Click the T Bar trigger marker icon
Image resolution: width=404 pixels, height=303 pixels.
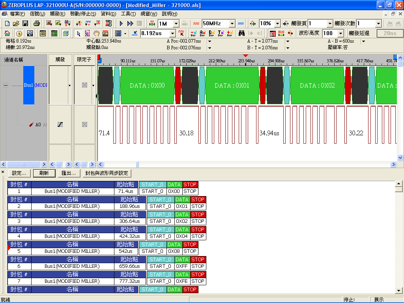pyautogui.click(x=221, y=33)
